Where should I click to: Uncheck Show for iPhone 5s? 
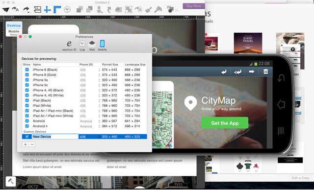coord(27,80)
